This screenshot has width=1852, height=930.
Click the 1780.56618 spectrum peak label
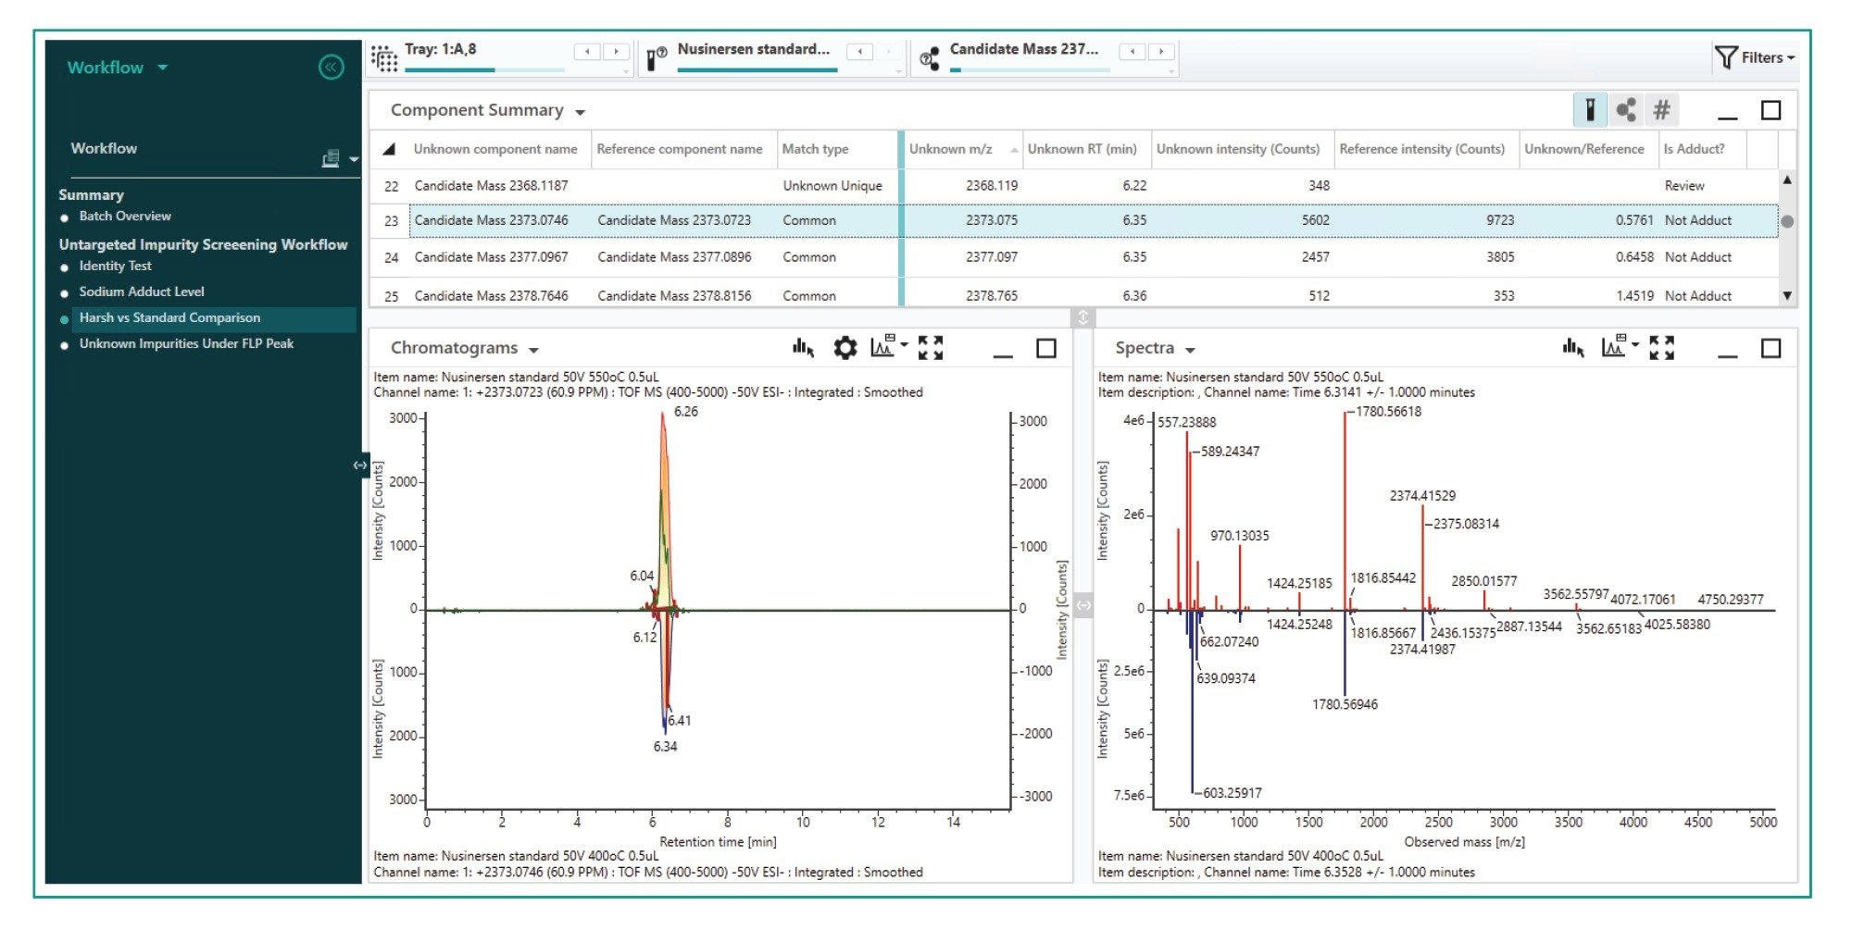1388,412
